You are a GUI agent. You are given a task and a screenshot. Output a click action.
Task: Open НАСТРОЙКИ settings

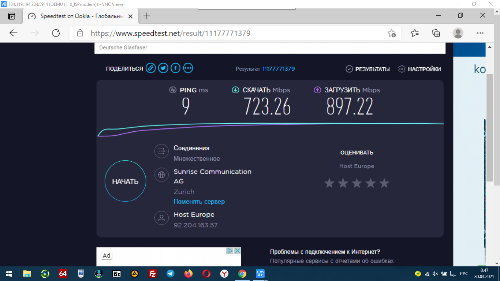point(419,69)
